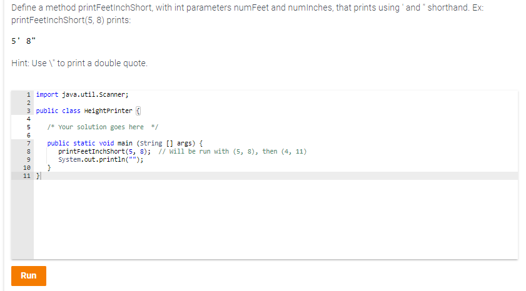Click the System.out.println("") statement
526x291 pixels.
point(101,160)
